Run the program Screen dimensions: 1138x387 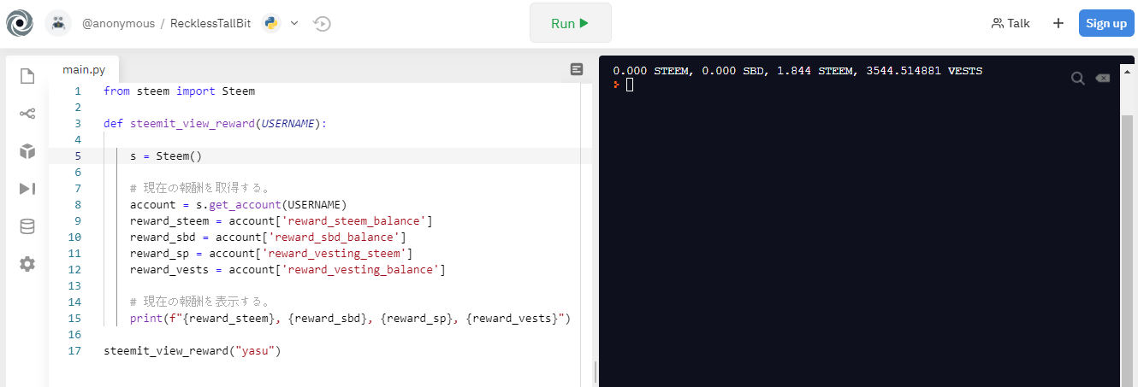571,23
